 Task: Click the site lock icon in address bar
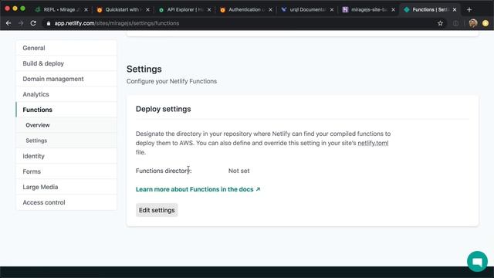click(48, 23)
